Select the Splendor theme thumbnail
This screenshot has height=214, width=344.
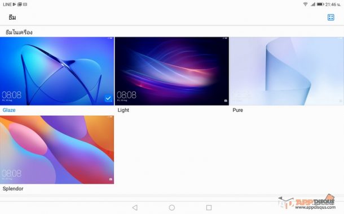coord(57,150)
